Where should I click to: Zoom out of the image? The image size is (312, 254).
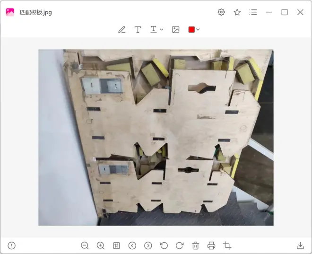[85, 245]
